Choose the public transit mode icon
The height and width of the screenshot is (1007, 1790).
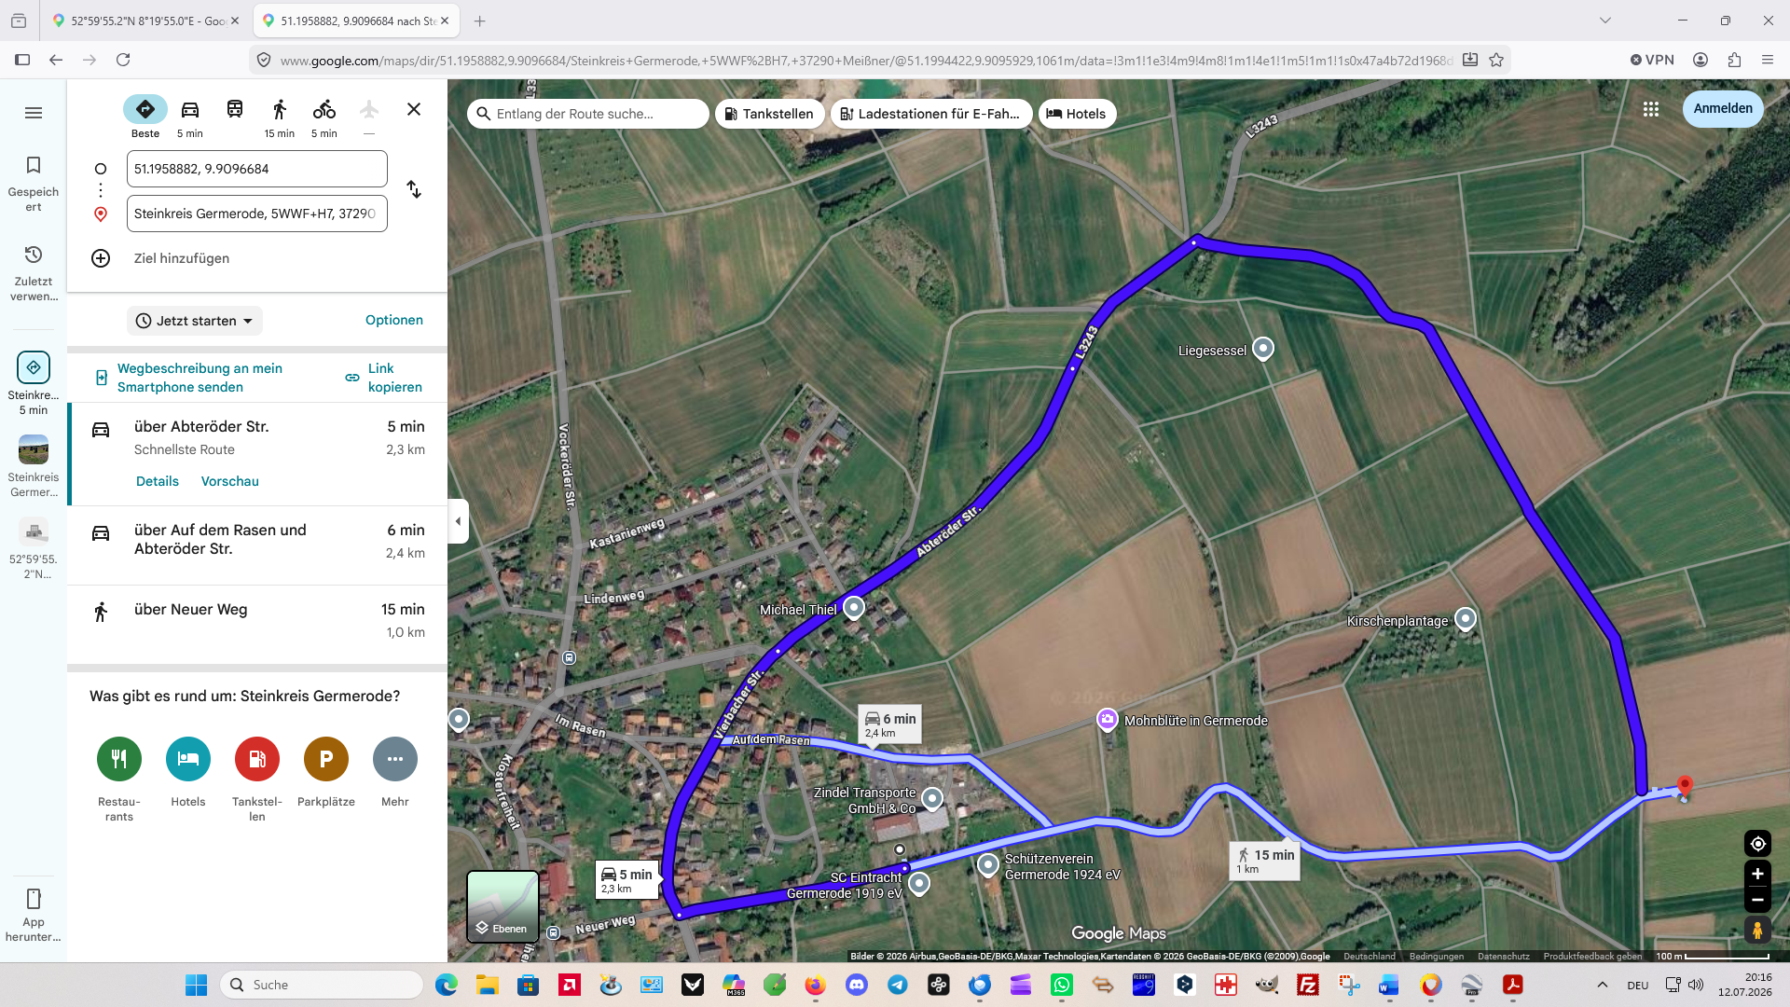235,110
